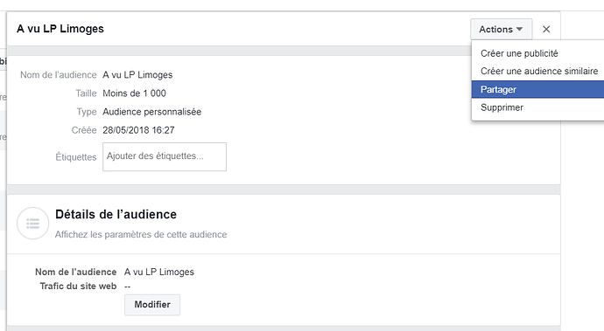Select Créer une publicité menu entry
604x331 pixels.
519,53
